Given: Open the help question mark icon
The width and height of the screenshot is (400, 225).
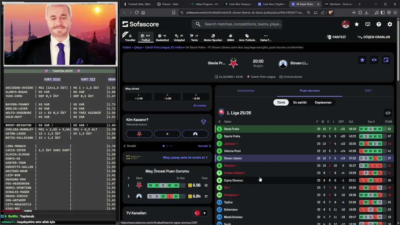Looking at the screenshot, I should tap(379, 24).
